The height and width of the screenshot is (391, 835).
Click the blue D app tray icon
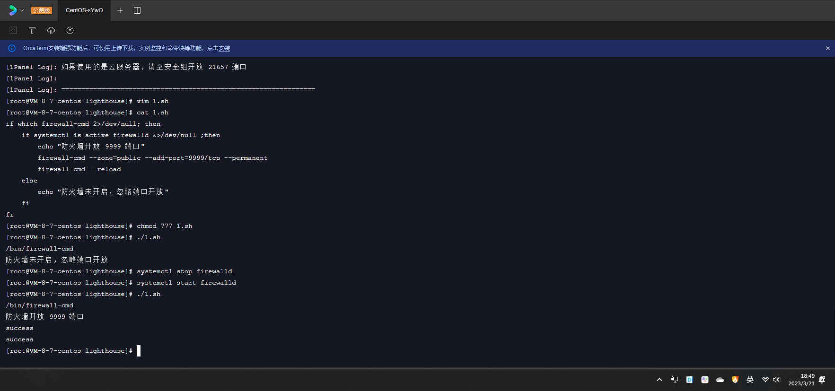coord(690,380)
